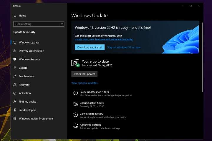Click the Activation checkmark icon
Image resolution: width=212 pixels, height=141 pixels.
pyautogui.click(x=15, y=93)
